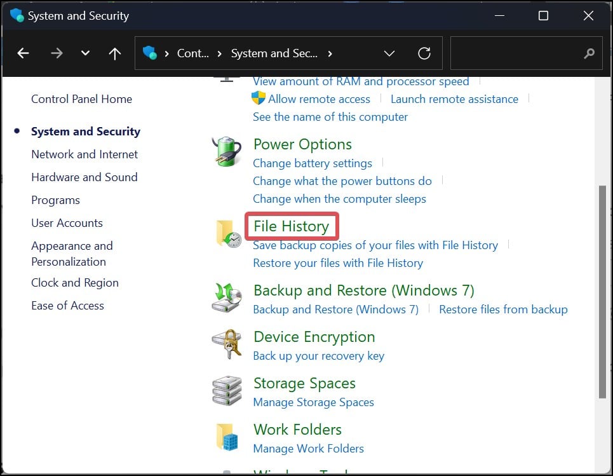Viewport: 613px width, 476px height.
Task: Open the address bar history dropdown
Action: coord(389,53)
